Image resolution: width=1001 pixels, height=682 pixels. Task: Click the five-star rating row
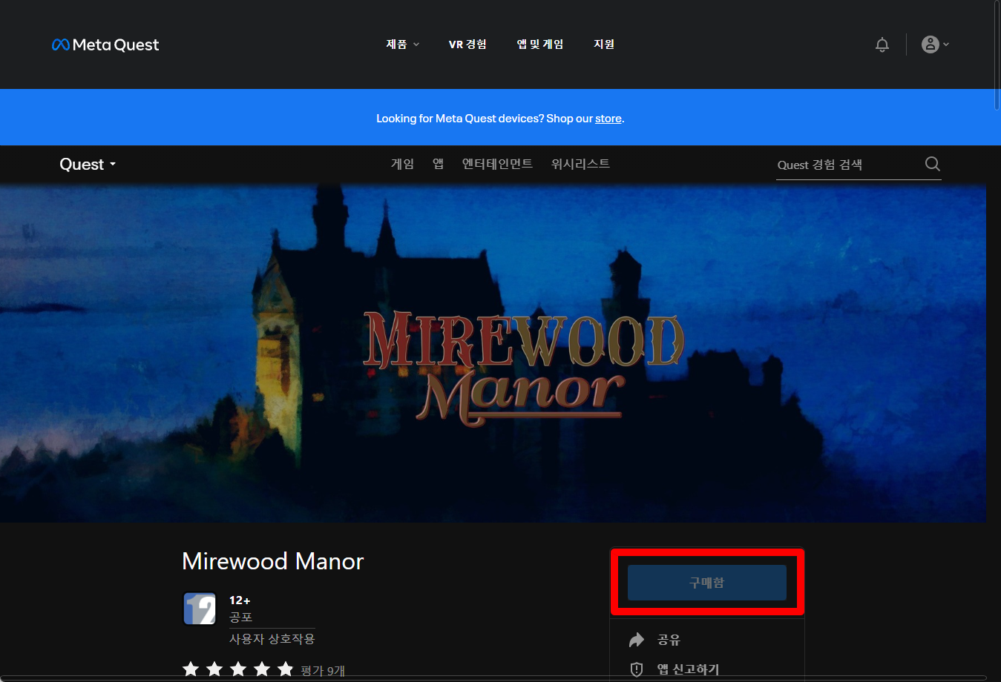238,669
